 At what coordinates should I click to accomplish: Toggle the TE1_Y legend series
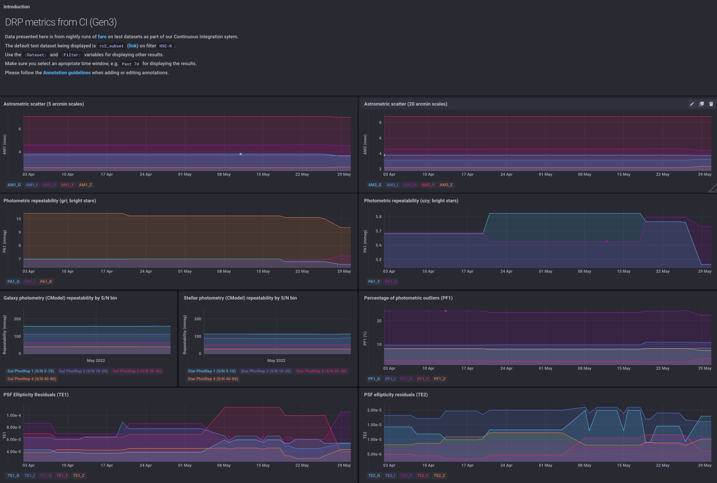click(62, 476)
